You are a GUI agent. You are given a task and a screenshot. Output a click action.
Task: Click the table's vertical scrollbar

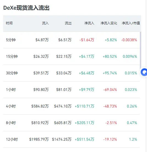pyautogui.click(x=140, y=50)
